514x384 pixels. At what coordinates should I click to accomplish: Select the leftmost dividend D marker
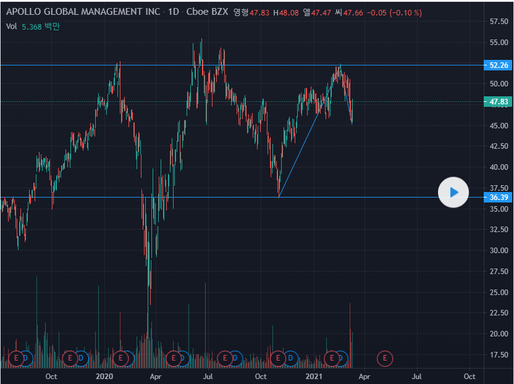click(x=26, y=357)
